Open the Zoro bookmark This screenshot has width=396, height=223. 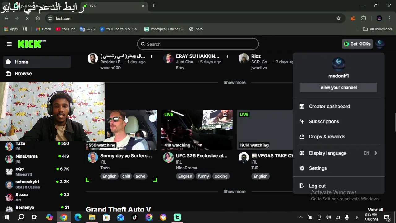pos(196,29)
